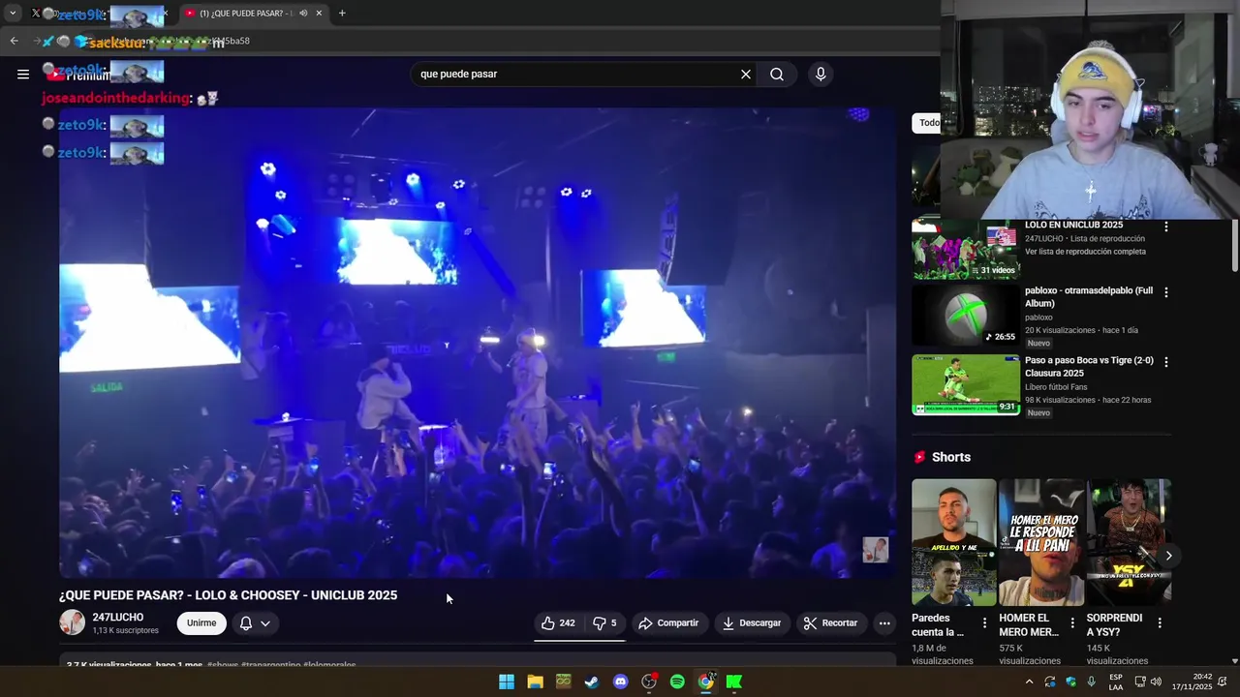Click the video player to pause playback
This screenshot has height=697, width=1240.
pyautogui.click(x=478, y=343)
